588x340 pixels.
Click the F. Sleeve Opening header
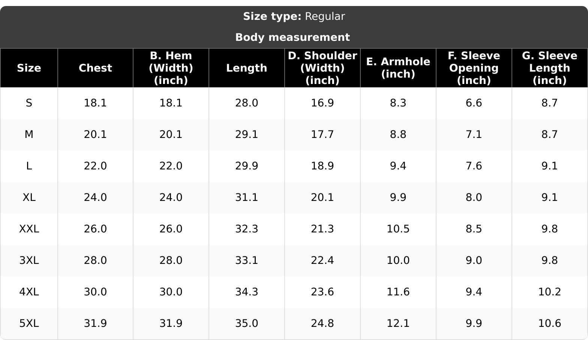coord(474,68)
